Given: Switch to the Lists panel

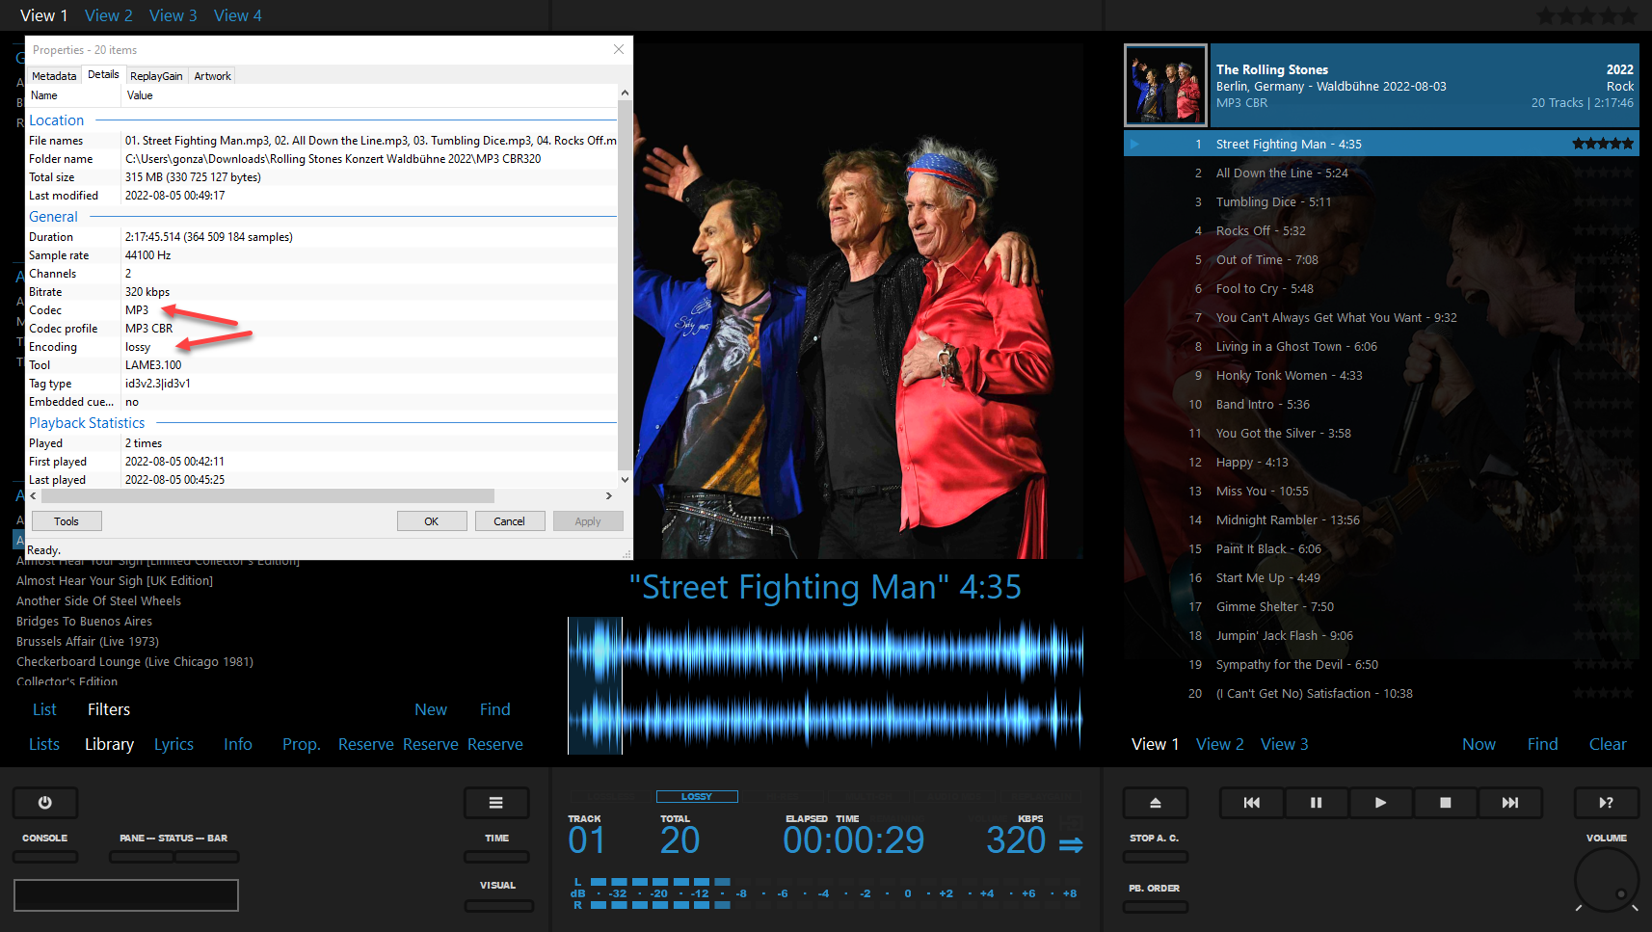Looking at the screenshot, I should (44, 744).
